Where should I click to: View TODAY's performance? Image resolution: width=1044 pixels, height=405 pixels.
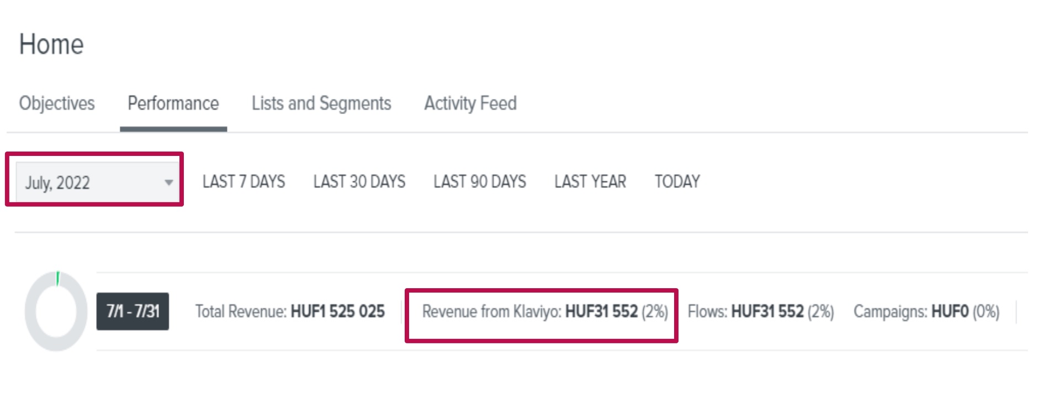677,182
